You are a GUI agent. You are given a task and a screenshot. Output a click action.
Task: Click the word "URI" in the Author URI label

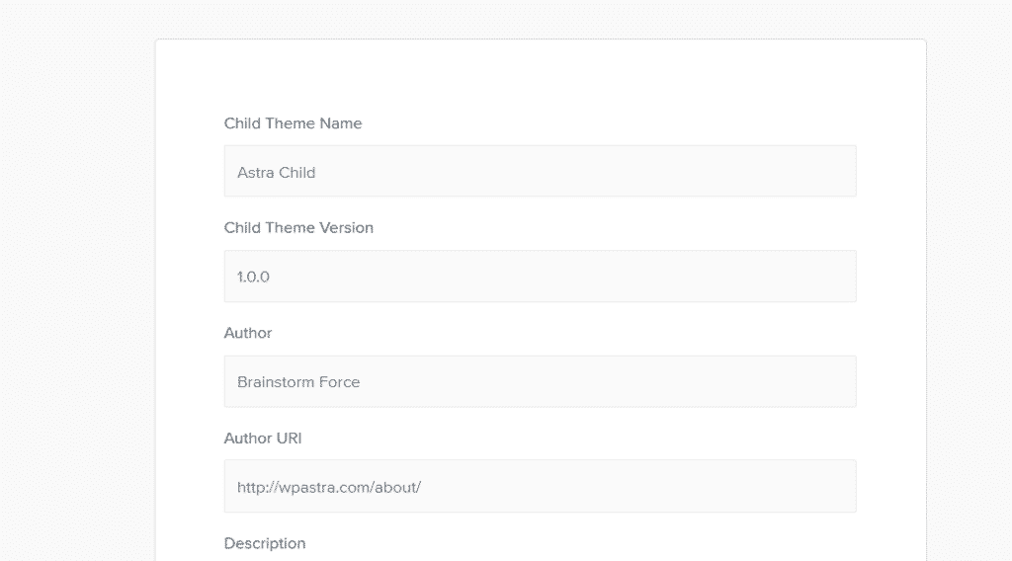click(x=290, y=438)
